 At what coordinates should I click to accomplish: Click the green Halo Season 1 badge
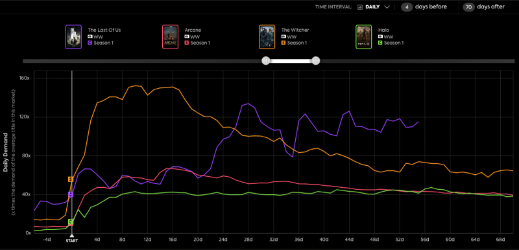380,43
